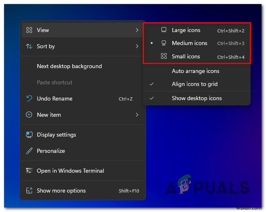Click the Windows Terminal icon
Image resolution: width=266 pixels, height=212 pixels.
(29, 170)
